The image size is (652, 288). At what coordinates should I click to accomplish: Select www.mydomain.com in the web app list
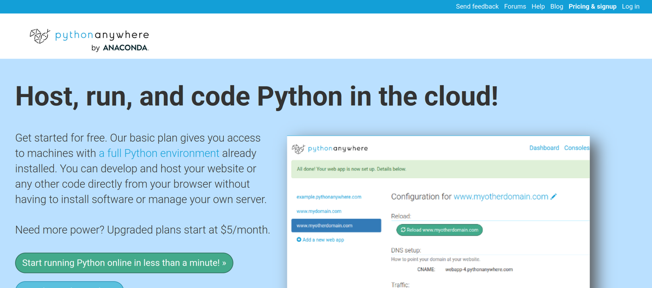[x=319, y=211]
